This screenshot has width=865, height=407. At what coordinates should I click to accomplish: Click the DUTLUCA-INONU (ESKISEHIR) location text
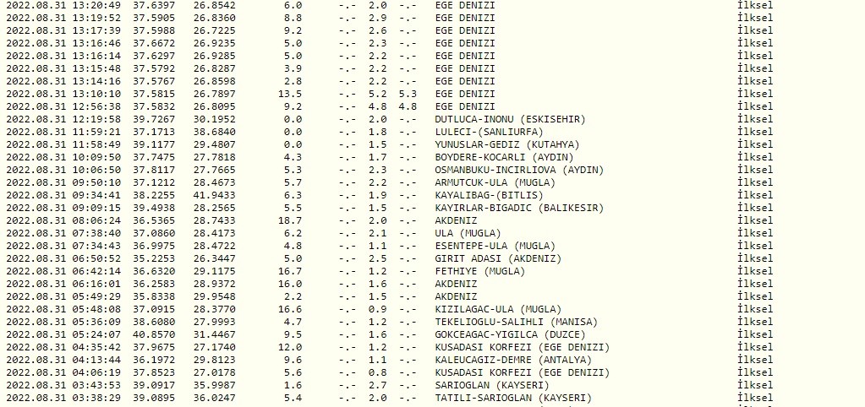click(509, 119)
